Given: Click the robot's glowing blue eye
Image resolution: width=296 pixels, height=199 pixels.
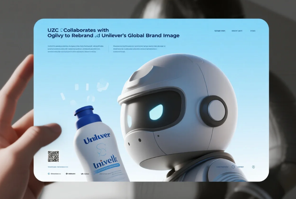Looking at the screenshot, I should click(x=156, y=112).
